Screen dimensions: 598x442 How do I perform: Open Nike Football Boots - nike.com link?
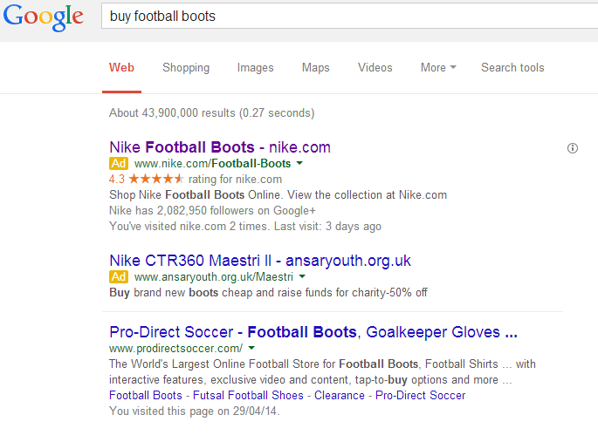coord(220,147)
